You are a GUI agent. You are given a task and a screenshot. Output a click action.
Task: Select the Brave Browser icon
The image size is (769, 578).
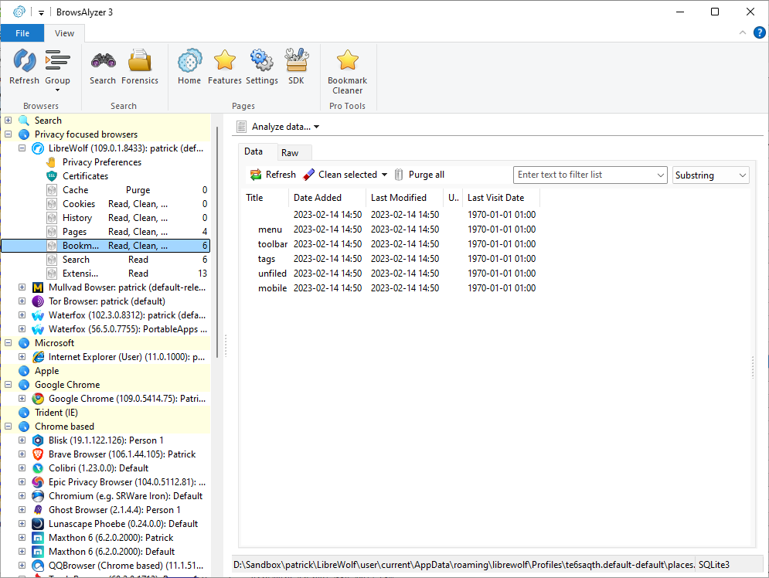38,454
